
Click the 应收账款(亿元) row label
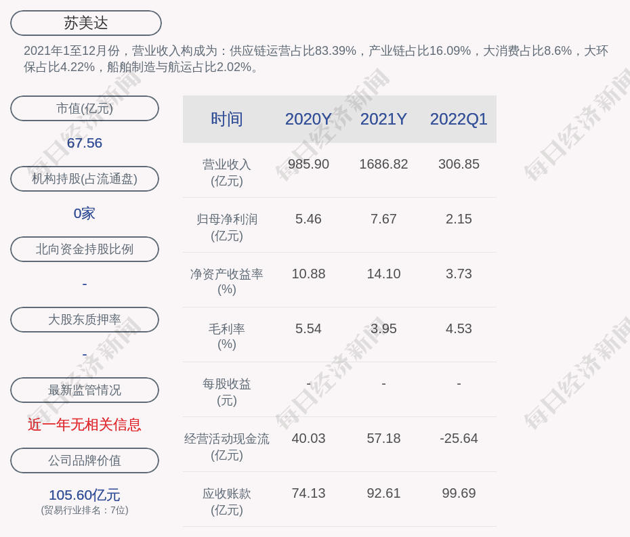(x=227, y=502)
